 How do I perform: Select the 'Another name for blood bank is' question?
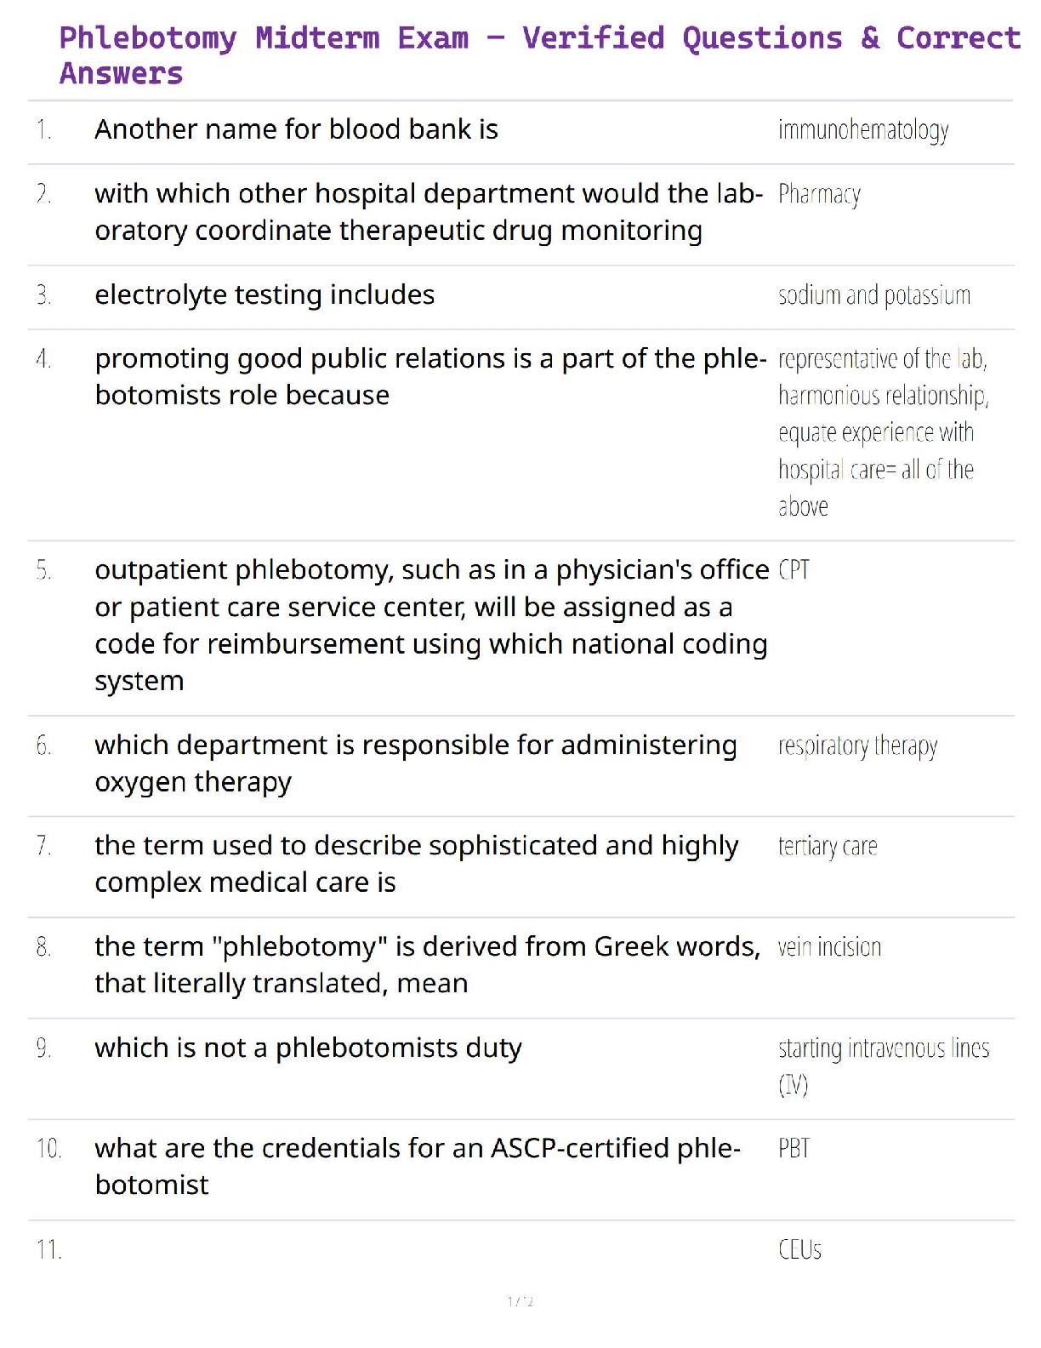coord(296,129)
